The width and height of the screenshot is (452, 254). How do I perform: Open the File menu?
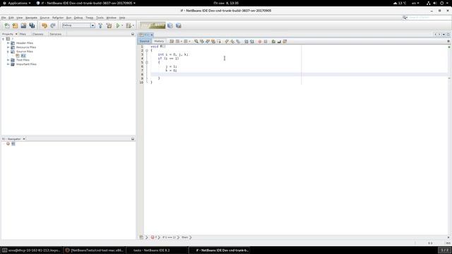click(x=4, y=18)
